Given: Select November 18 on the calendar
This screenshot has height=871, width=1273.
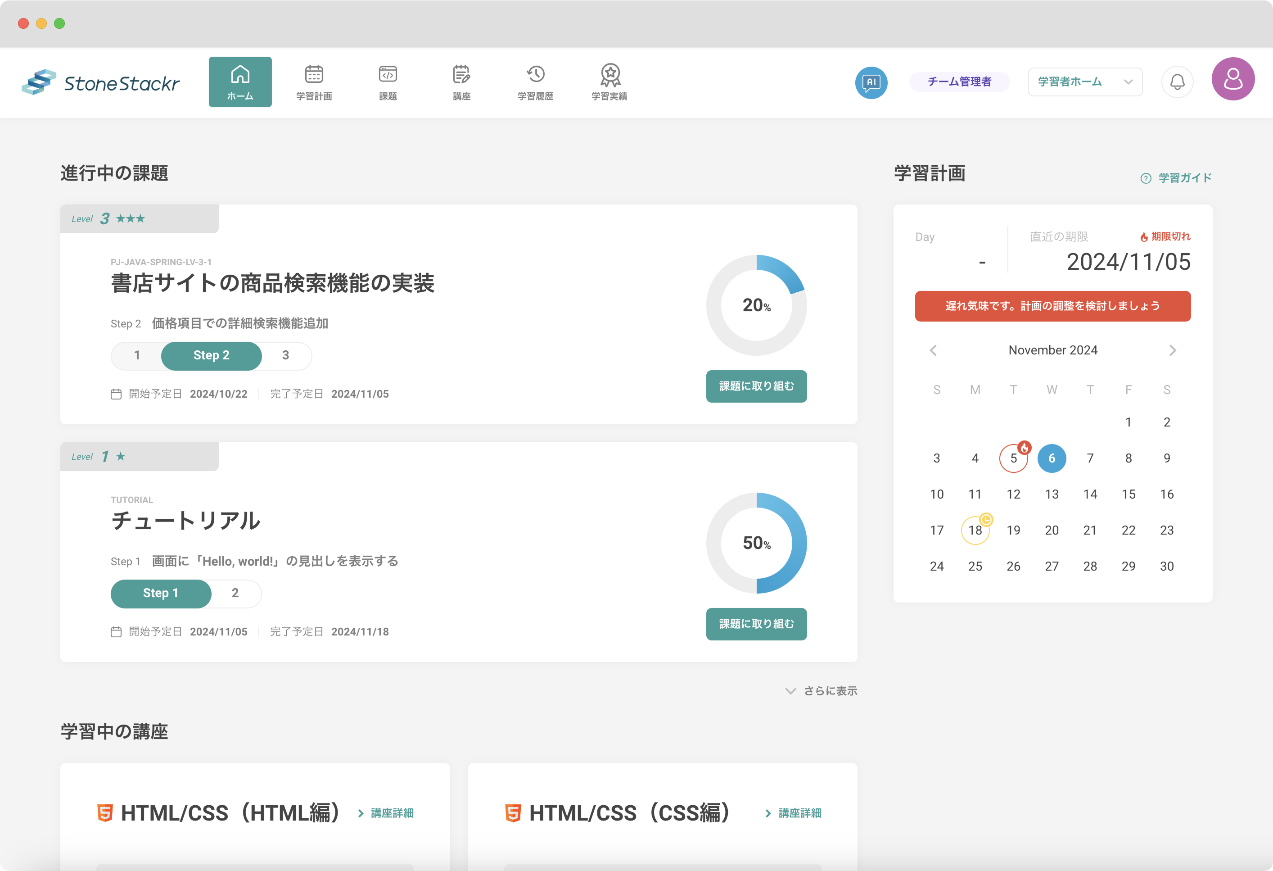Looking at the screenshot, I should (x=975, y=530).
